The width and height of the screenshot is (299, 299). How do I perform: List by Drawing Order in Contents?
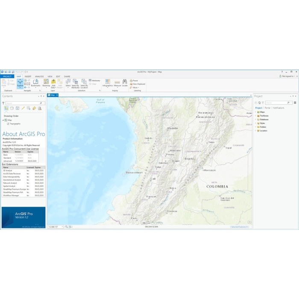(x=6, y=108)
